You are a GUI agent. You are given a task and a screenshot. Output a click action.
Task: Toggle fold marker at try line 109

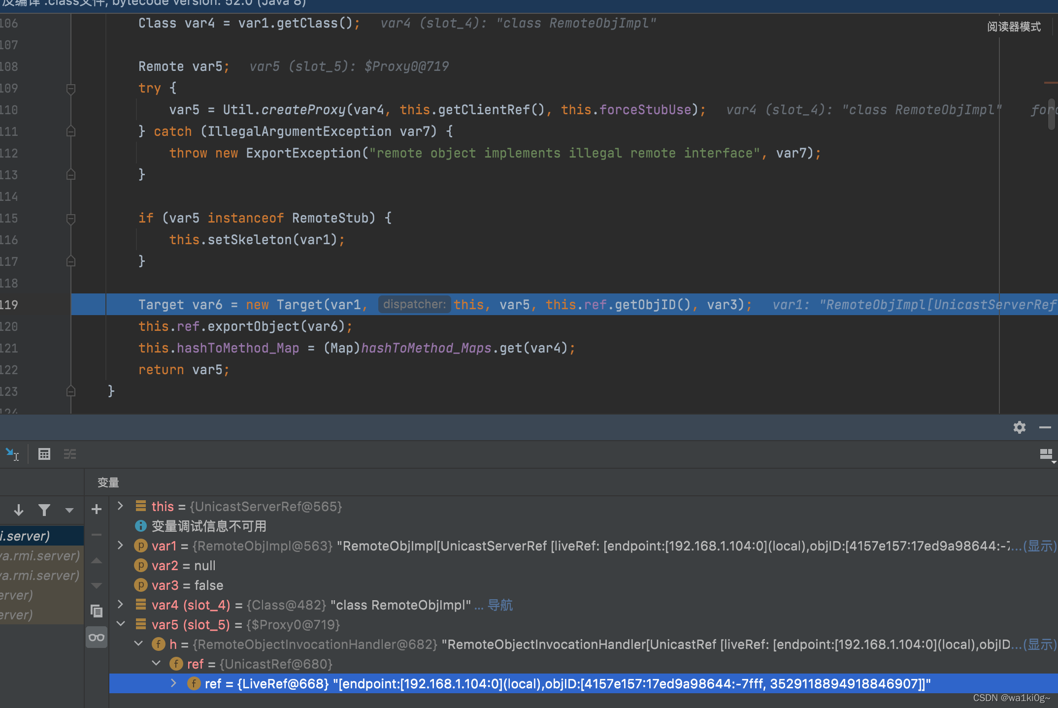click(71, 89)
